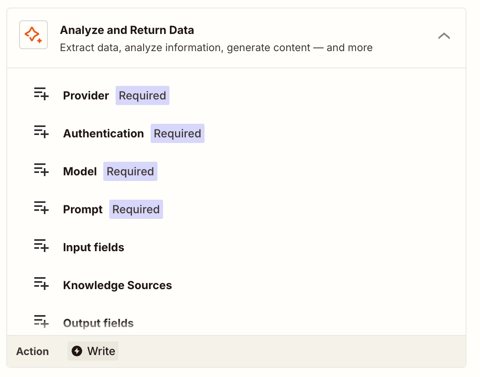This screenshot has width=480, height=377.
Task: Click the orange AI sparkle app icon
Action: (x=33, y=35)
